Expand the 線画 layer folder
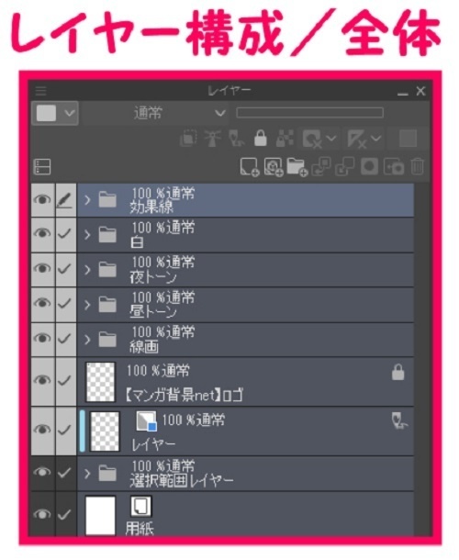Viewport: 459px width, 560px height. click(87, 340)
